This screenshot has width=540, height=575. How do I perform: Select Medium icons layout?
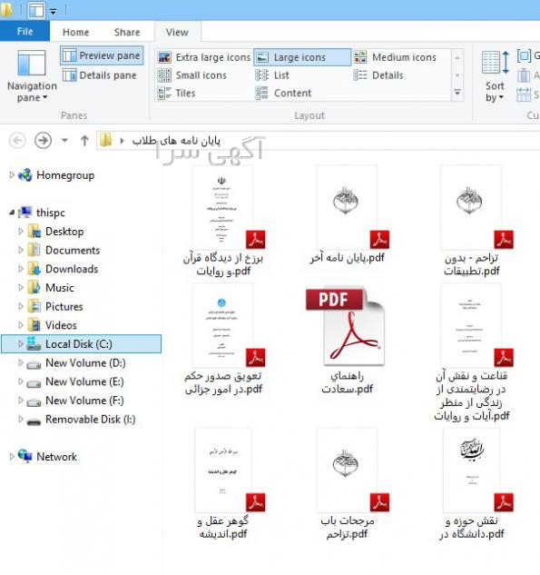(395, 57)
